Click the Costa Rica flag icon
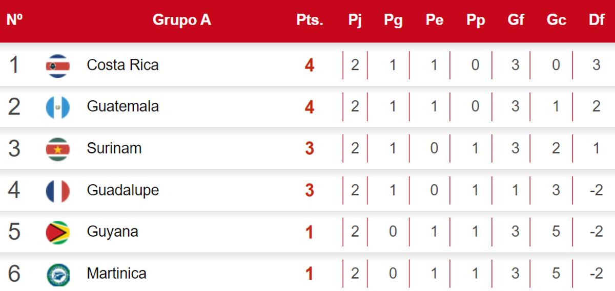 [57, 65]
